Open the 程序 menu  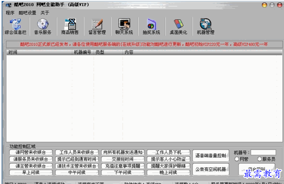pyautogui.click(x=10, y=13)
